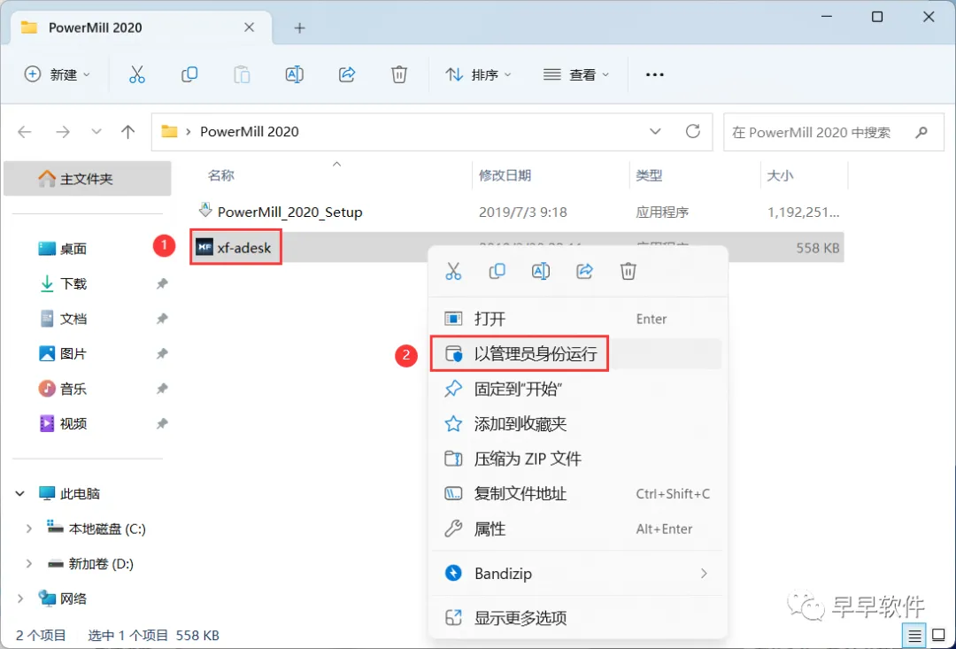956x649 pixels.
Task: Select 复制文件地址 in context menu
Action: click(577, 493)
